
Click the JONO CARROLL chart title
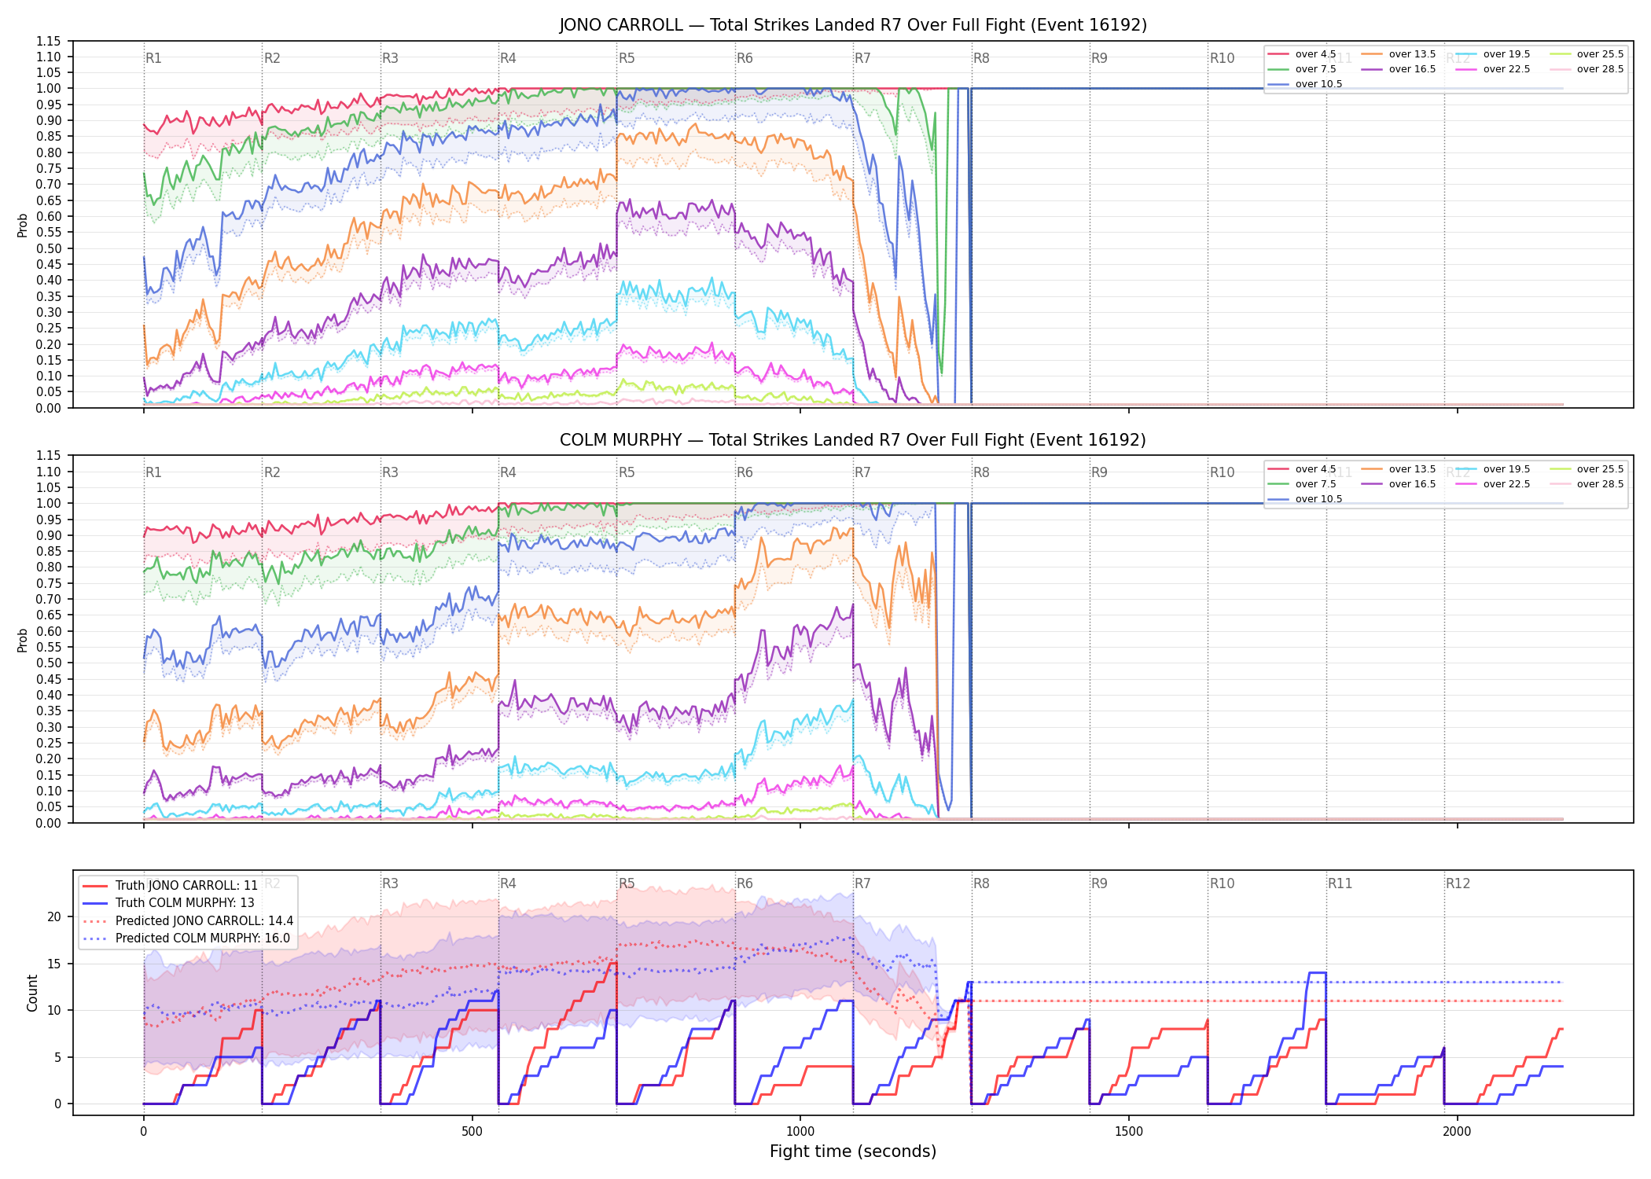pyautogui.click(x=853, y=25)
